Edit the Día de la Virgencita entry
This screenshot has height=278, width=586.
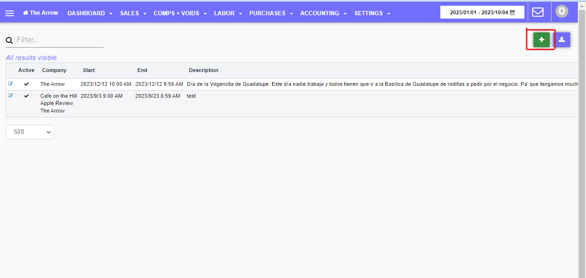point(11,83)
